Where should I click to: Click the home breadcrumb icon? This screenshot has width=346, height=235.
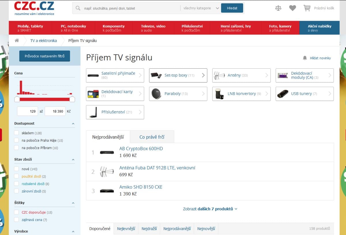(x=17, y=41)
